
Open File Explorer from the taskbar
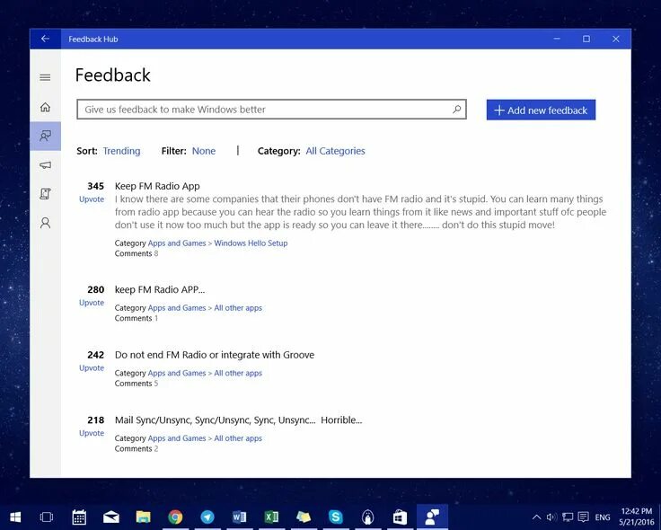(144, 517)
